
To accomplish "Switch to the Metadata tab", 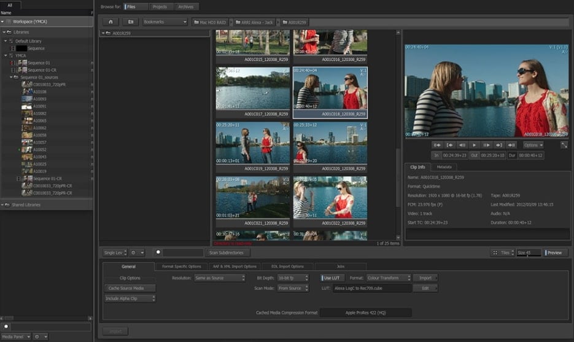I will [x=444, y=167].
